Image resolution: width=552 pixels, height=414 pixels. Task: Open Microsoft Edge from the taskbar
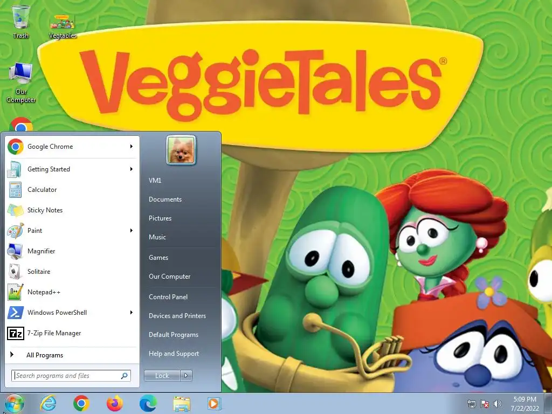(x=148, y=403)
